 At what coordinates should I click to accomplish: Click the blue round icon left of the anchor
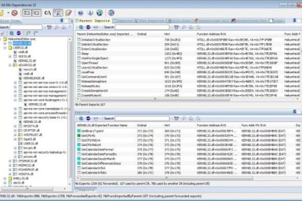(80, 13)
